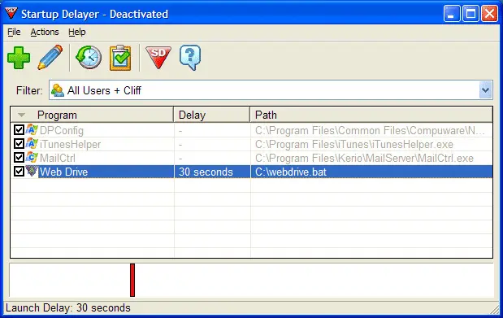Uncheck the MailCtrl checkbox
The image size is (503, 318).
(19, 158)
